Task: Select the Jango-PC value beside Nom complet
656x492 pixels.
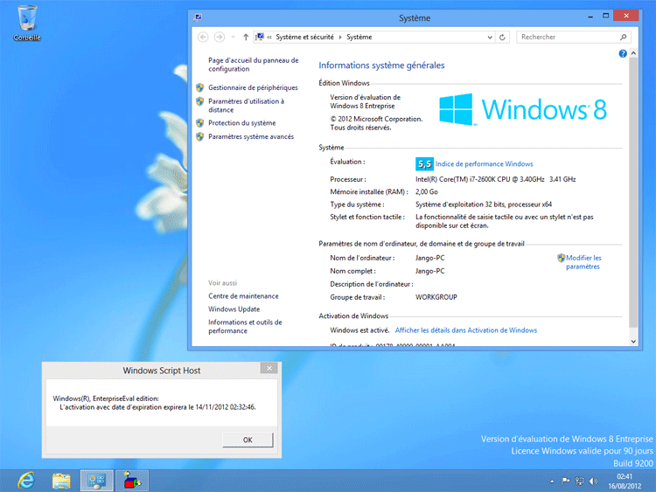Action: (x=430, y=271)
